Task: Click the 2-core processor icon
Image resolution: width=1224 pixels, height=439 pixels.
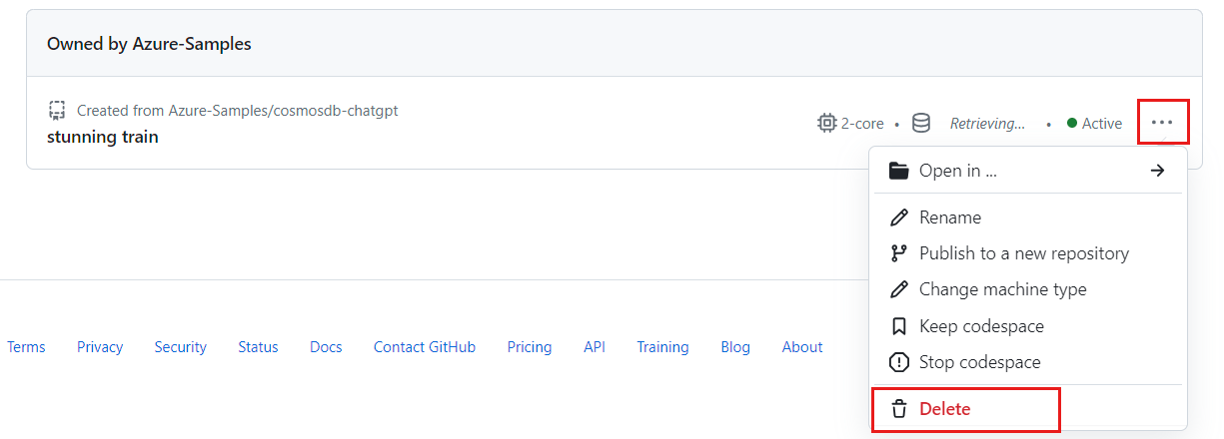Action: (826, 124)
